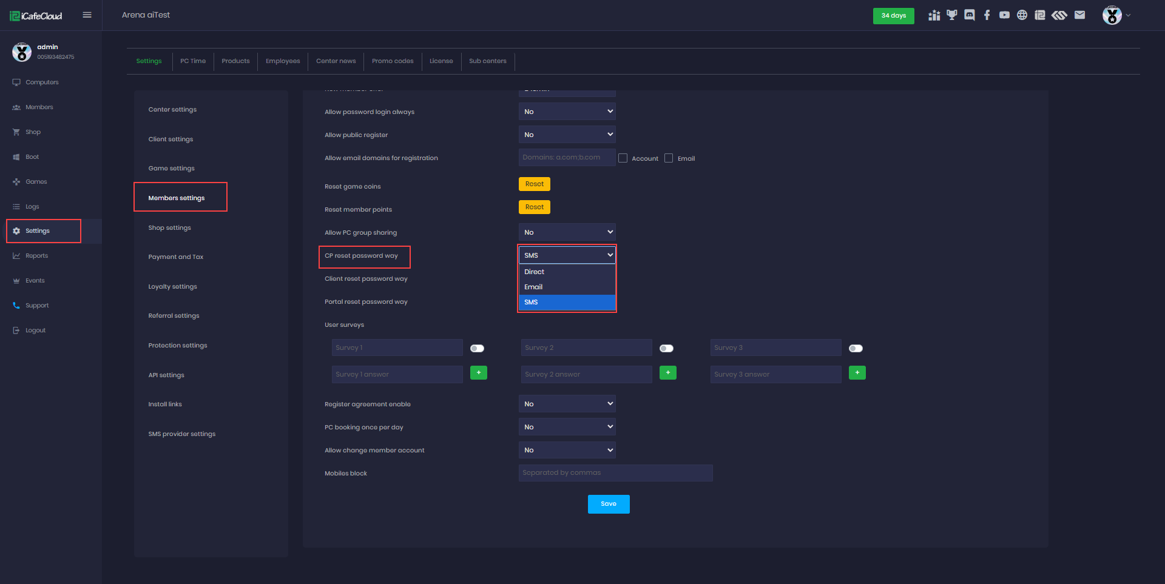The height and width of the screenshot is (584, 1165).
Task: Switch to the Promo codes tab
Action: 393,61
